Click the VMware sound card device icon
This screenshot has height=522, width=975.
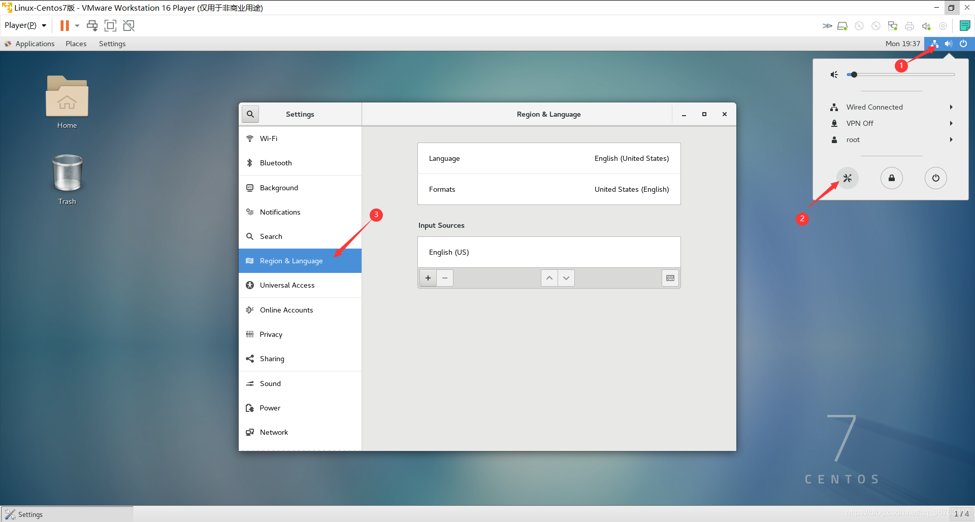tap(927, 26)
